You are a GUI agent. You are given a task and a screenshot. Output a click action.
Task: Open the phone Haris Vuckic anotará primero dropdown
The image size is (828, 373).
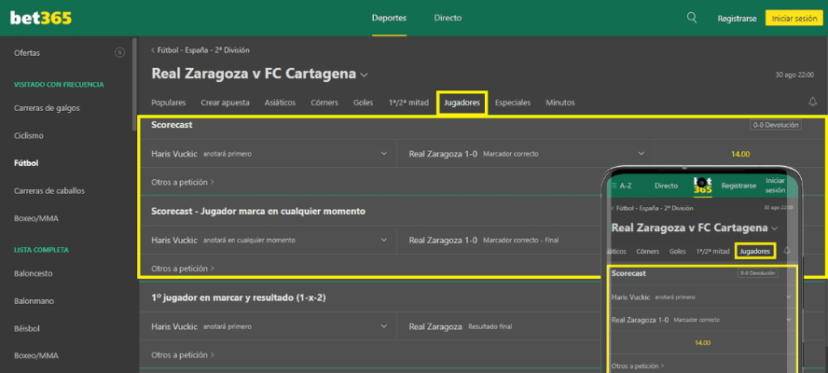702,297
